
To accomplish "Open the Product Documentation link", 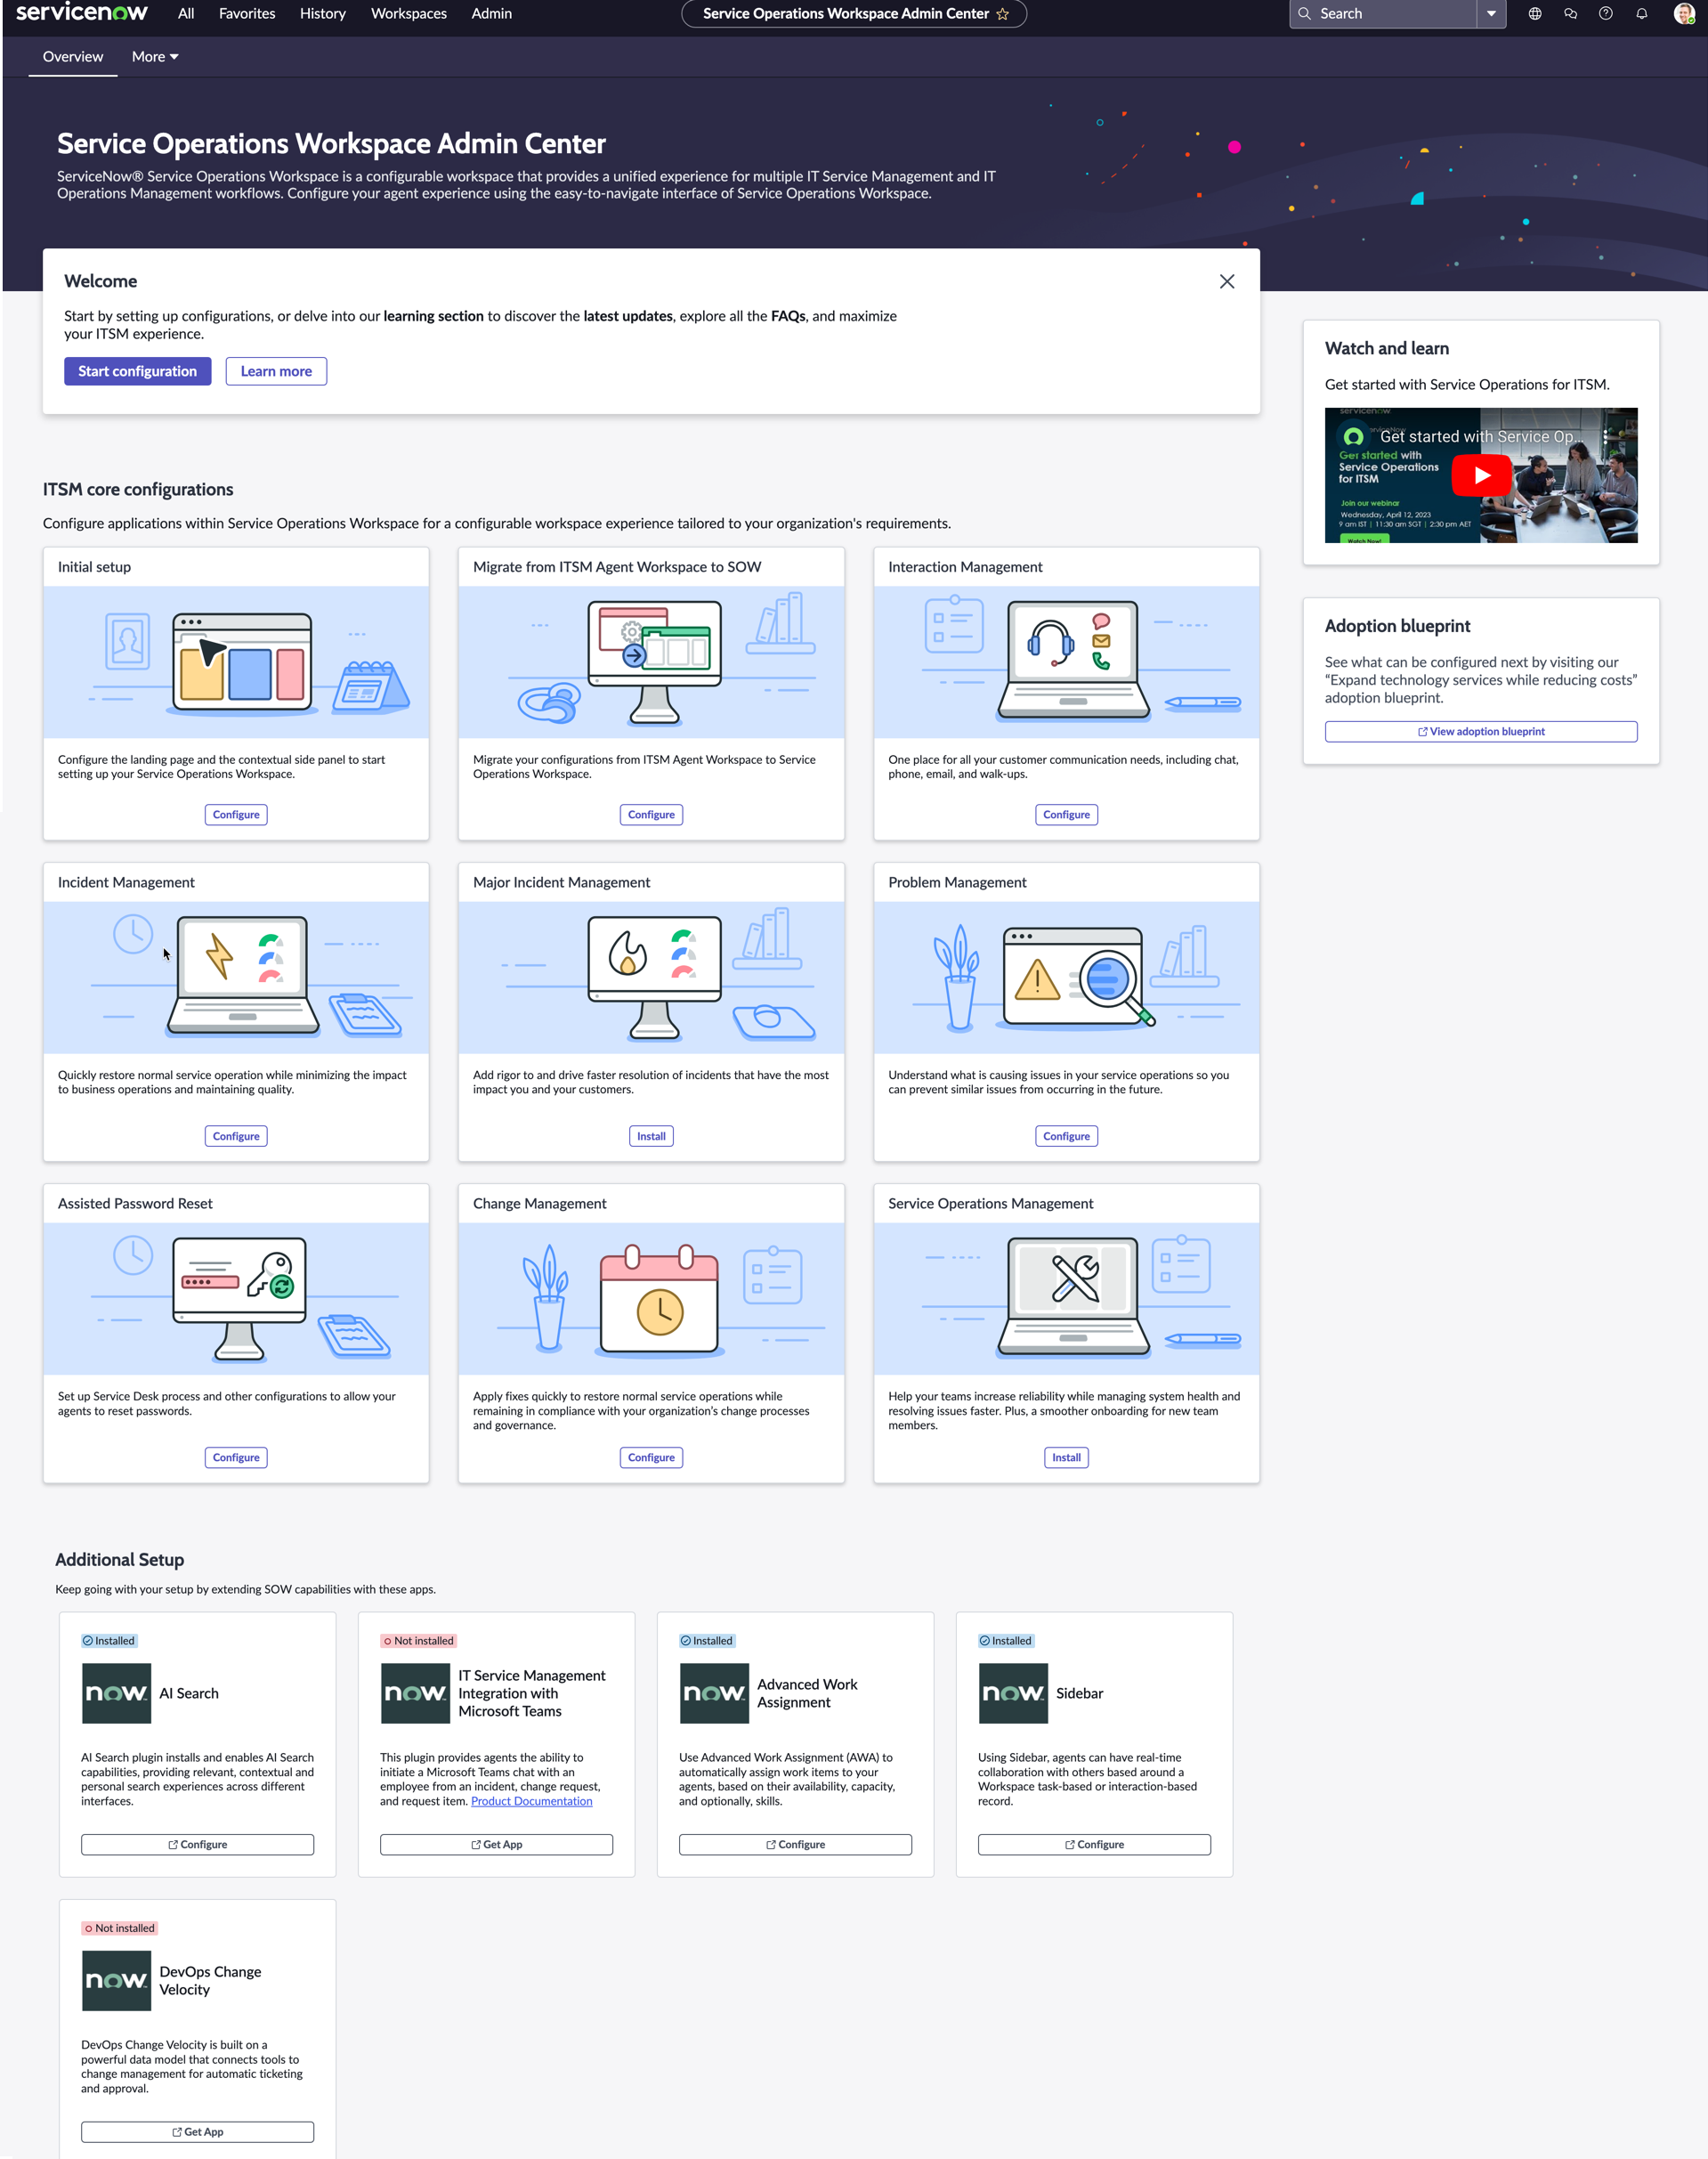I will (531, 1801).
